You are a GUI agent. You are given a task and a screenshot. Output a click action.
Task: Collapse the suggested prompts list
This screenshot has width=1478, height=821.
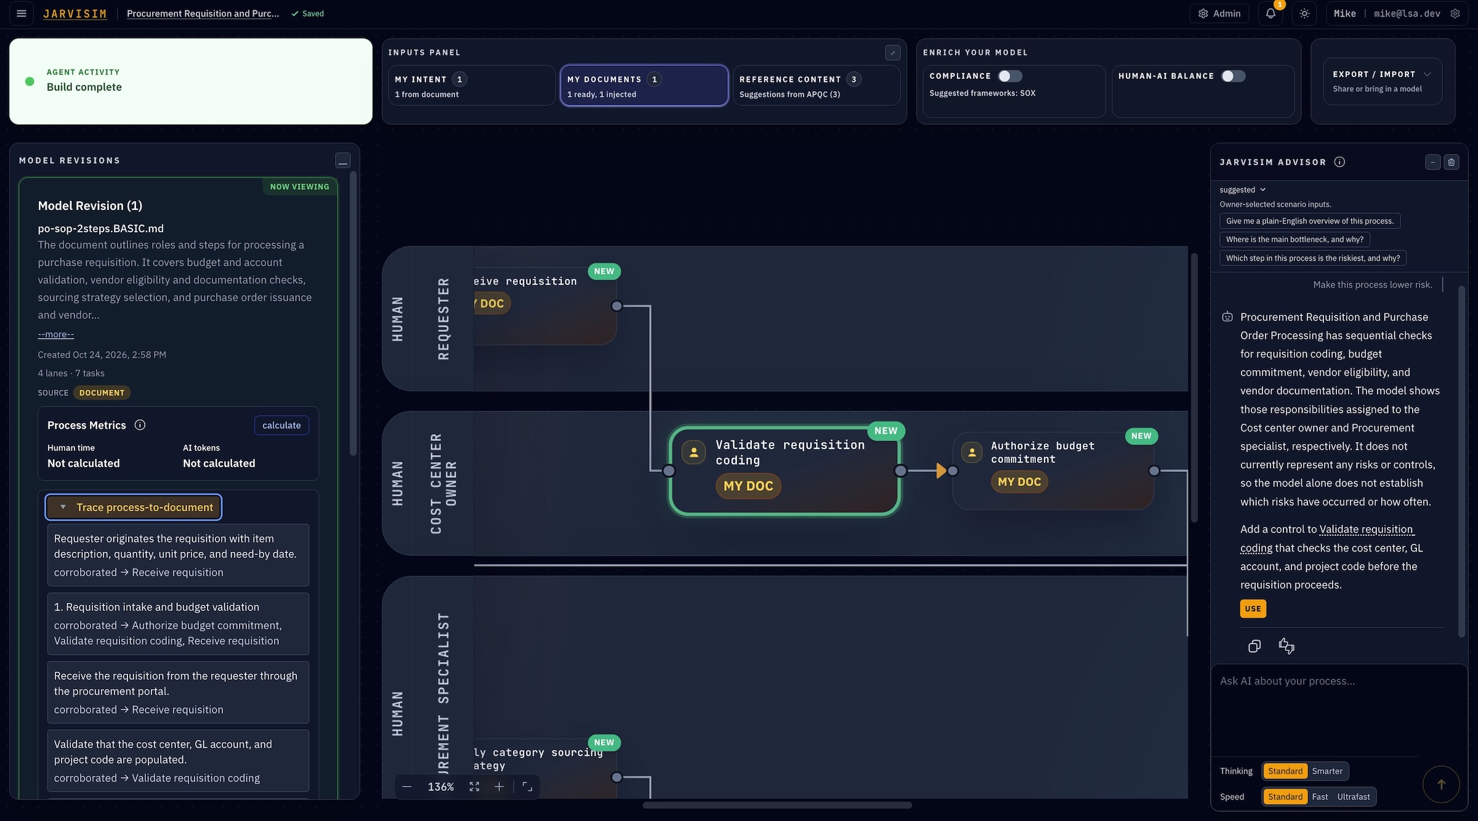tap(1243, 190)
